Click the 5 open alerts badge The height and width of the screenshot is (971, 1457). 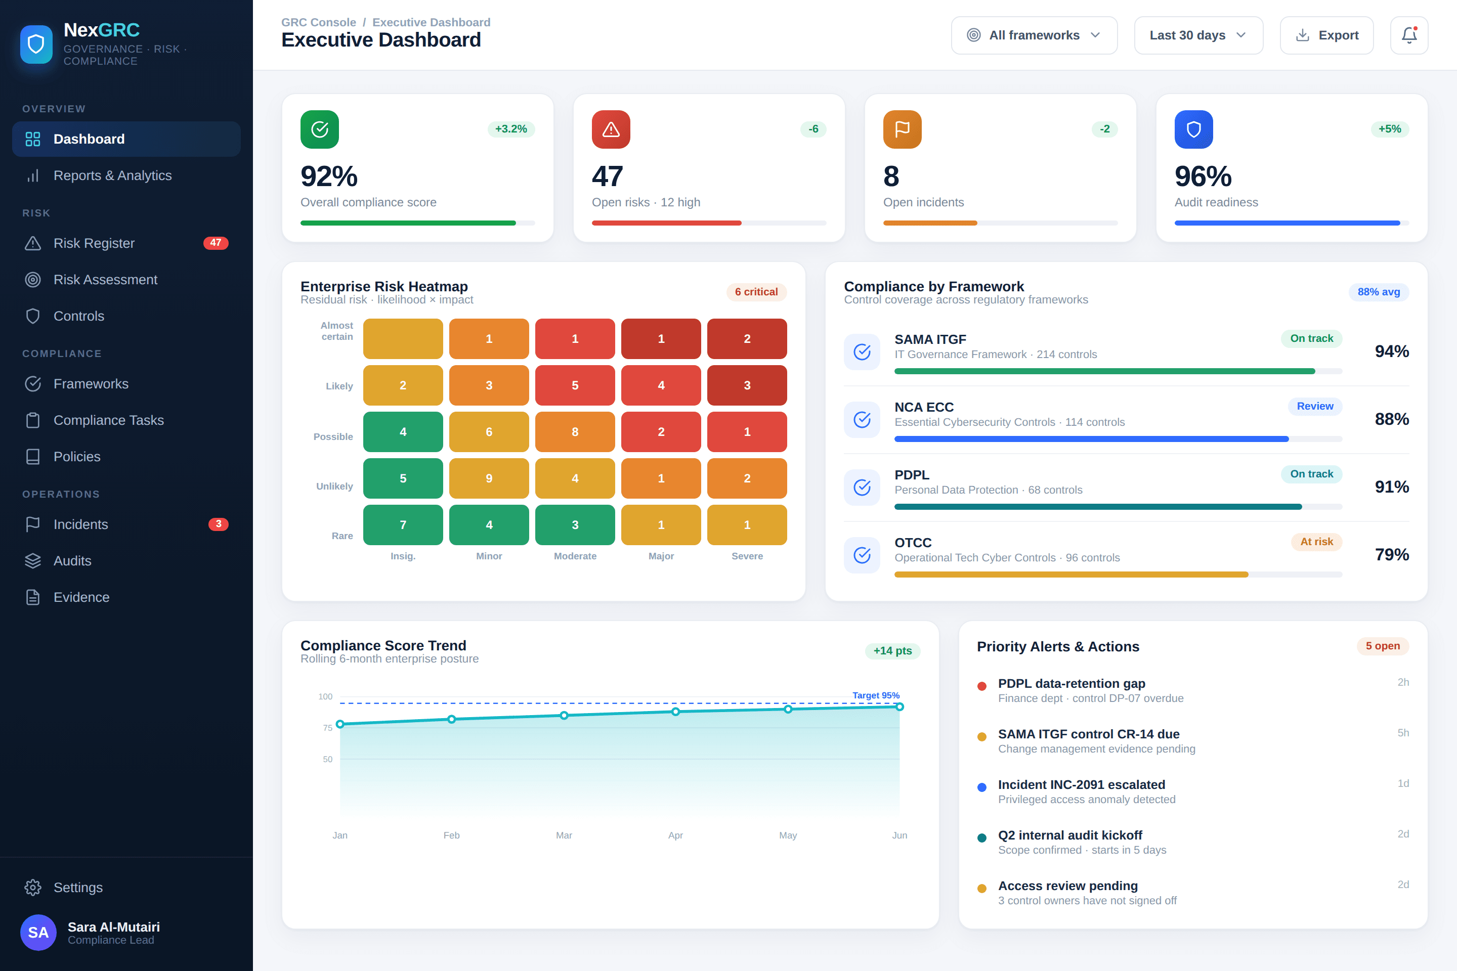pyautogui.click(x=1382, y=646)
